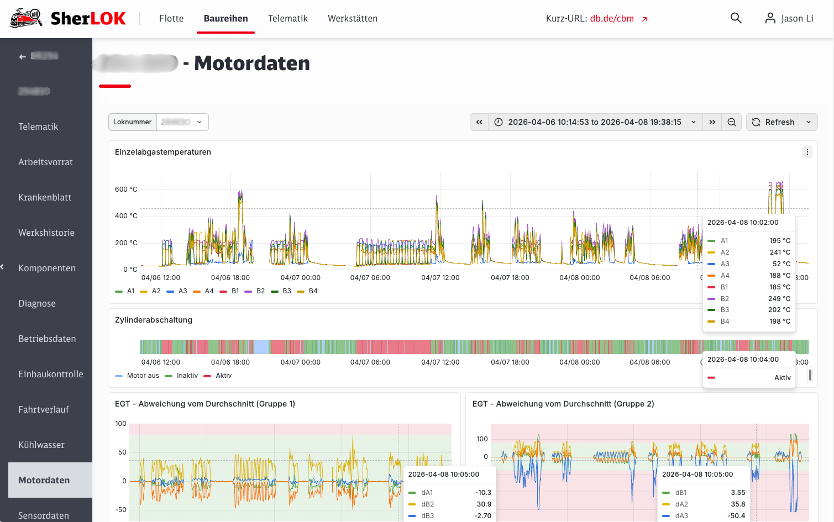Toggle Motor aus legend entry
Screen dimensions: 834x522
click(137, 376)
